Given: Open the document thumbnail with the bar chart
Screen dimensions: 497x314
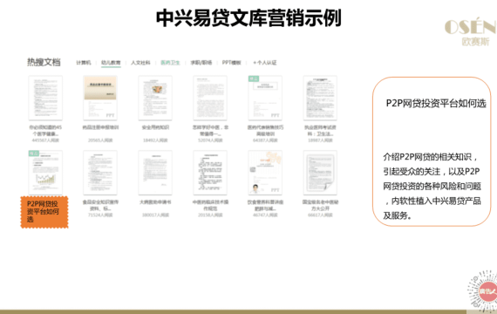Looking at the screenshot, I should click(45, 173).
